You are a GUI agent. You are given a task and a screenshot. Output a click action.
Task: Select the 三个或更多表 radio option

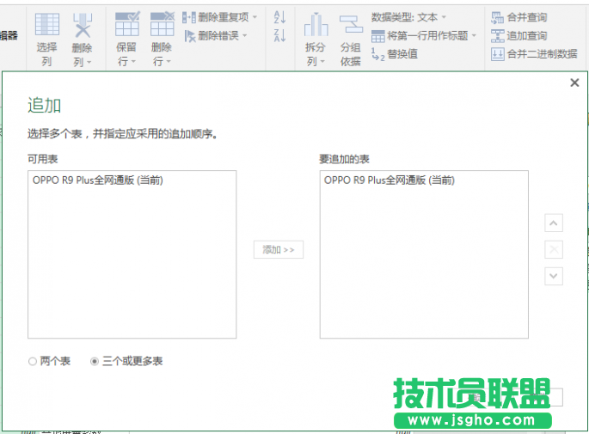[95, 362]
